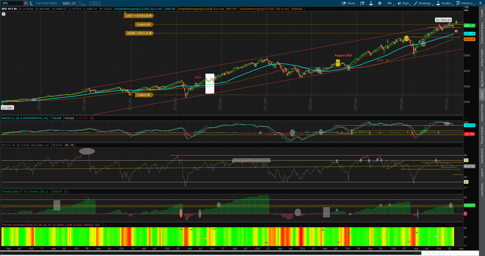This screenshot has width=485, height=256.
Task: Click the 9.90315 TrendQuality value tag
Action: [469, 206]
